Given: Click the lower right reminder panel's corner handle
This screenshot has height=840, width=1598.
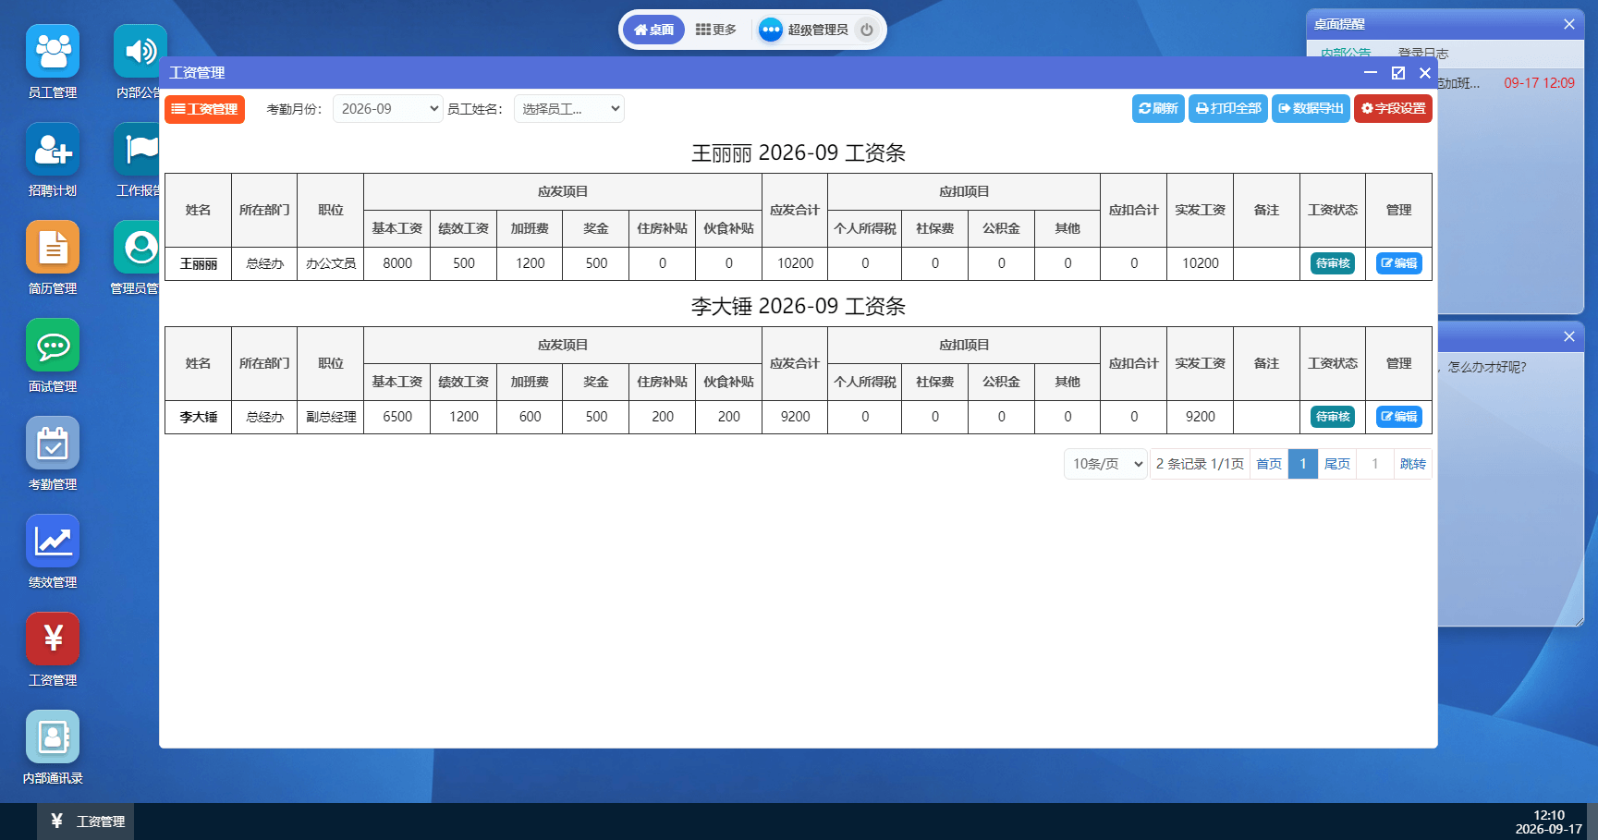Looking at the screenshot, I should click(x=1580, y=622).
